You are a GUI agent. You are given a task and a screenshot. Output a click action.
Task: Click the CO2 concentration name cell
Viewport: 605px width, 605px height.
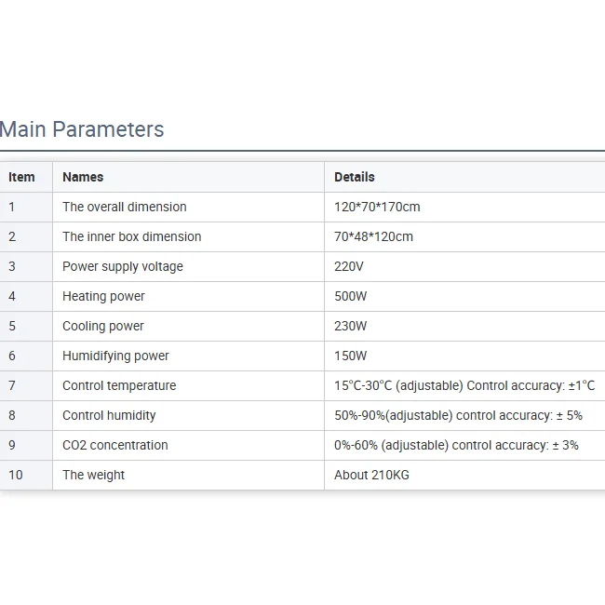tap(115, 445)
